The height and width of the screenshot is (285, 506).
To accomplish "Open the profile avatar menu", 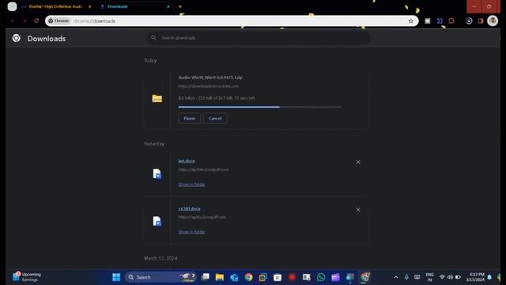I will (x=493, y=21).
